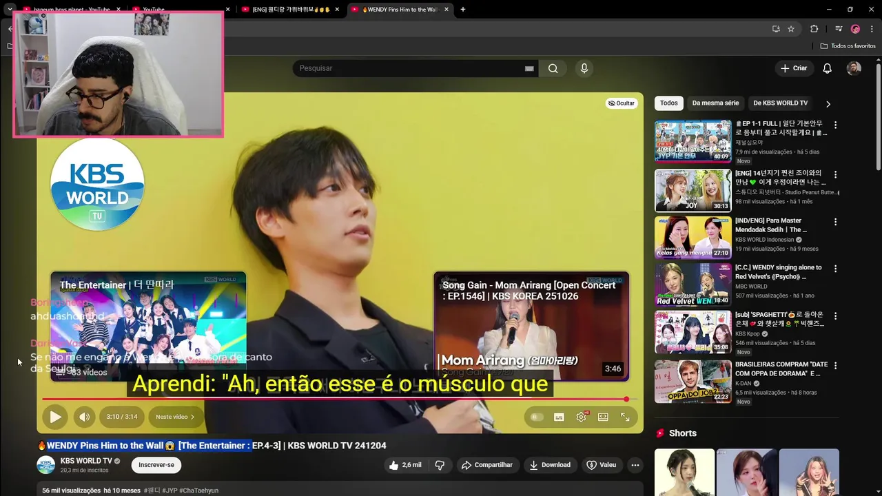Image resolution: width=882 pixels, height=496 pixels.
Task: Open options for the 'SPAGHETTI' video
Action: (x=835, y=317)
